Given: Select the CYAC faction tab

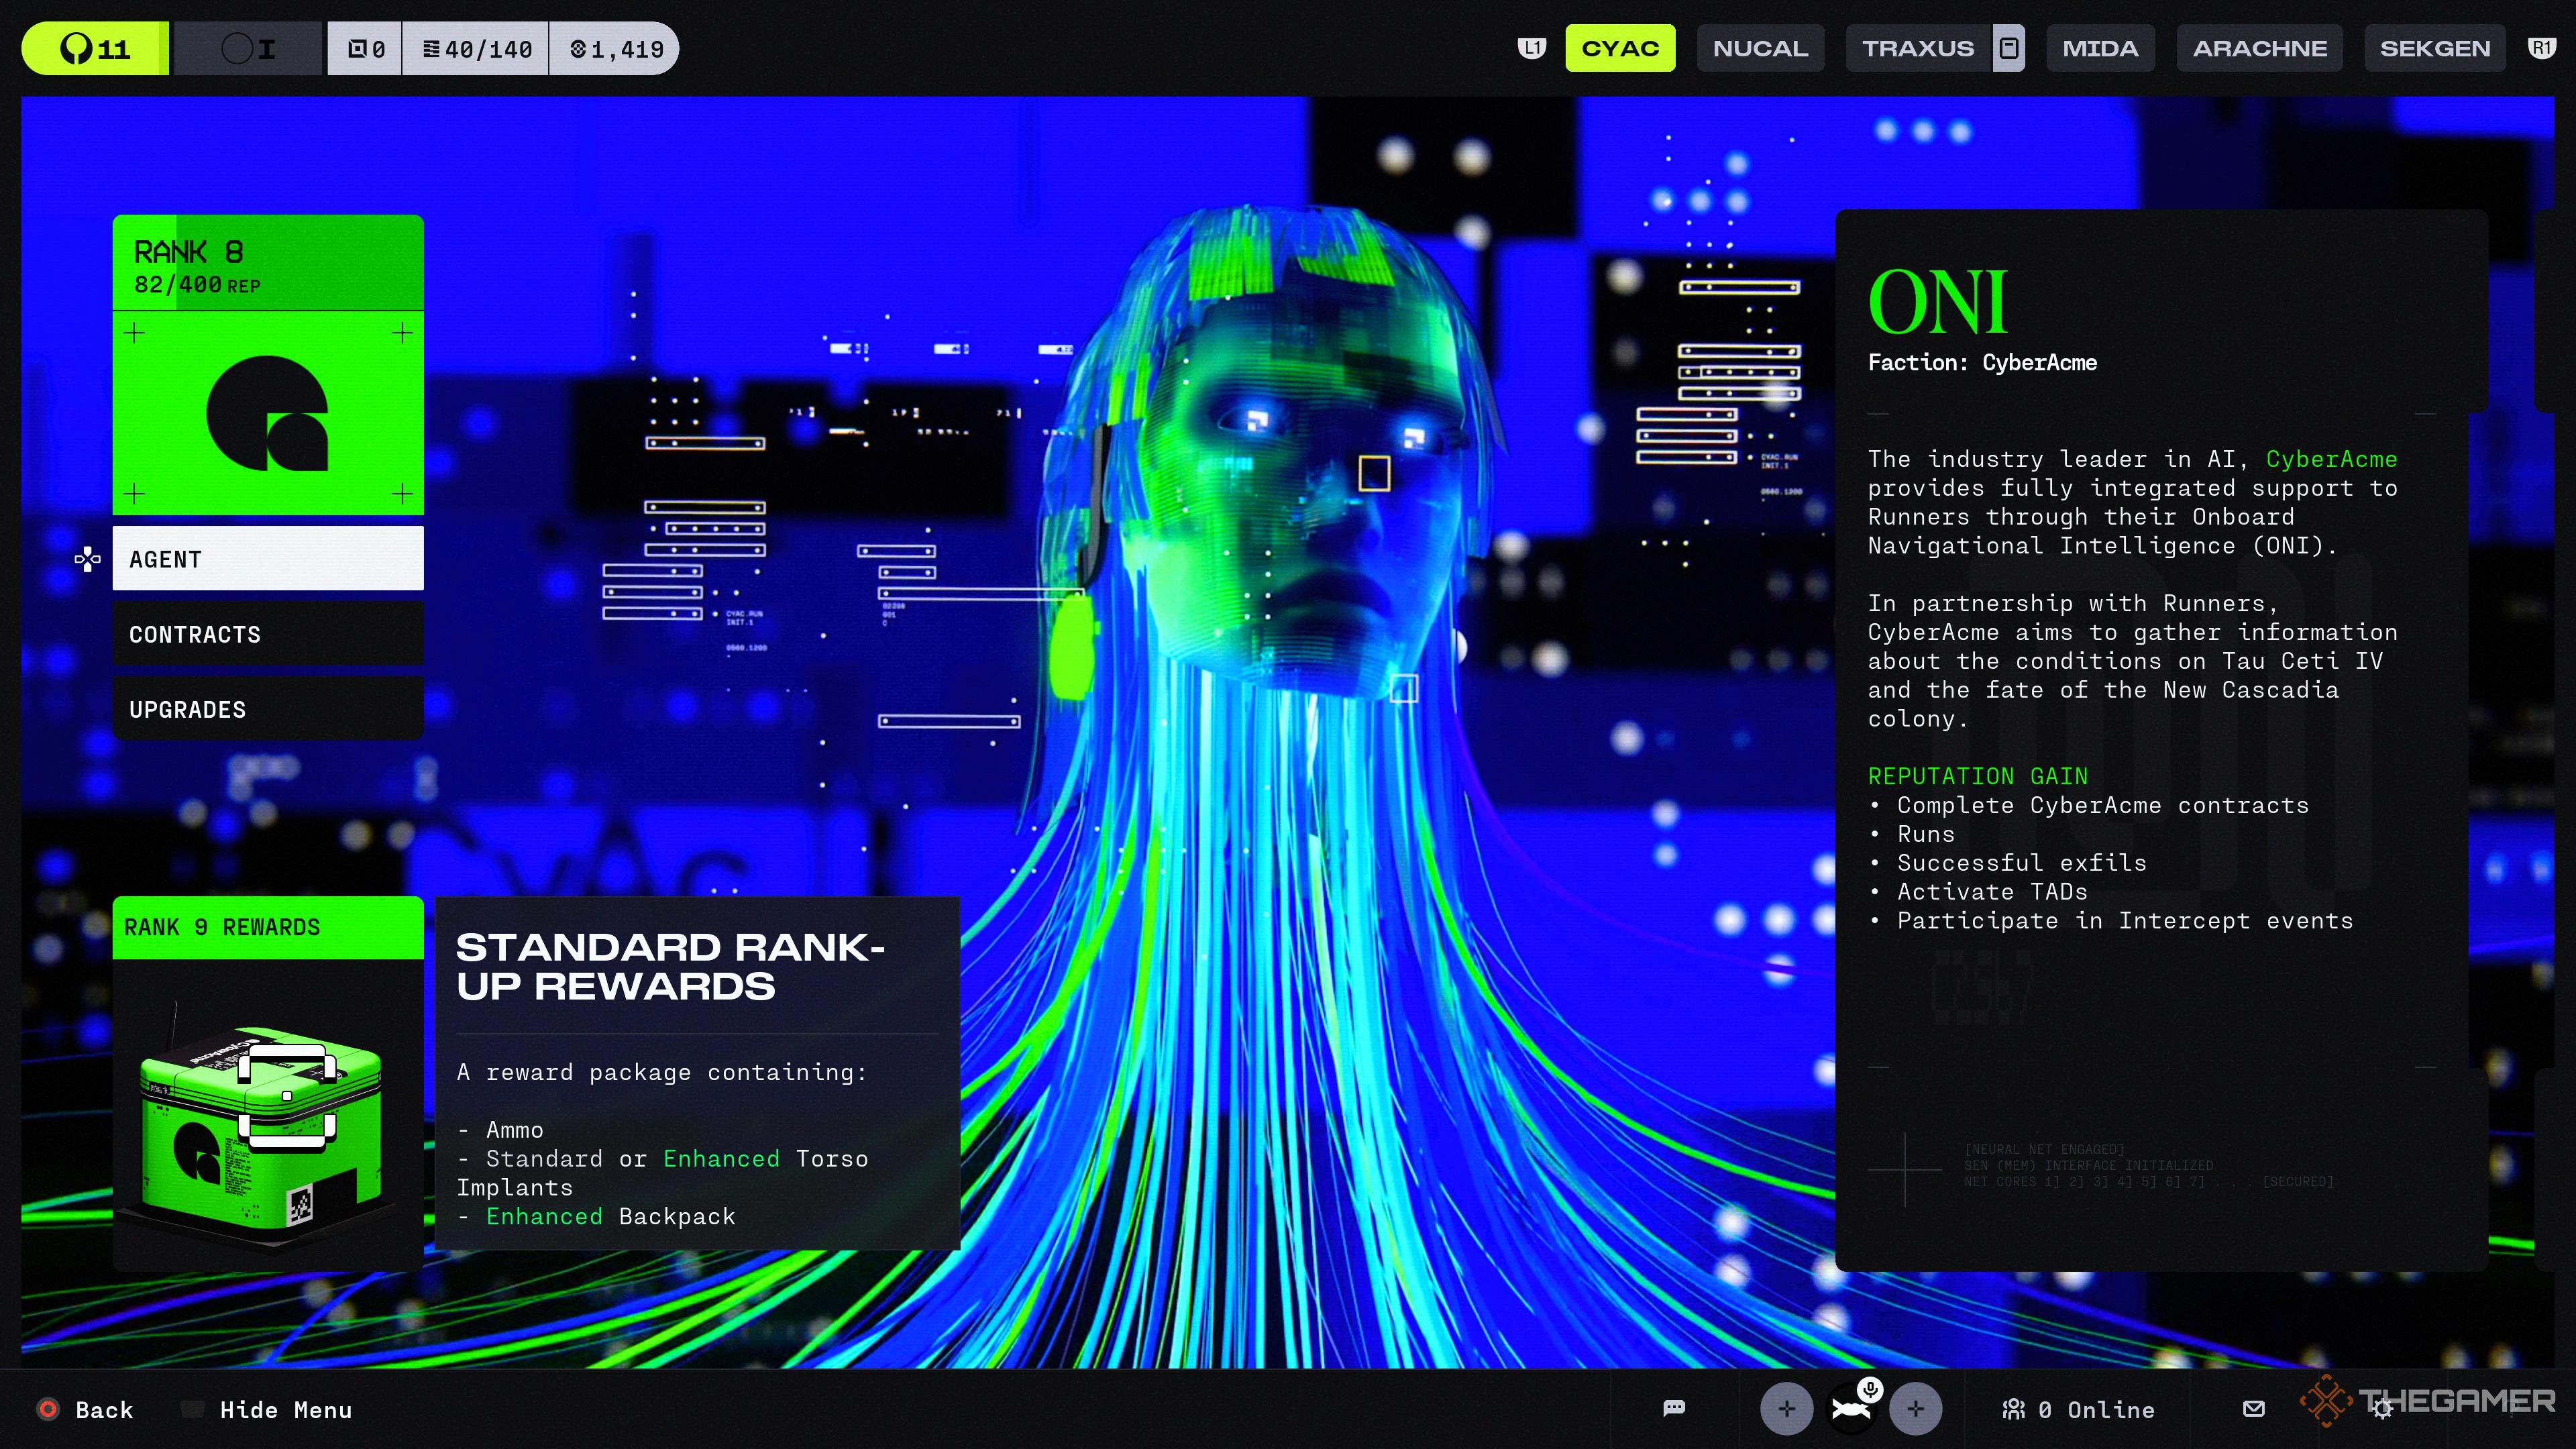Looking at the screenshot, I should tap(1620, 48).
